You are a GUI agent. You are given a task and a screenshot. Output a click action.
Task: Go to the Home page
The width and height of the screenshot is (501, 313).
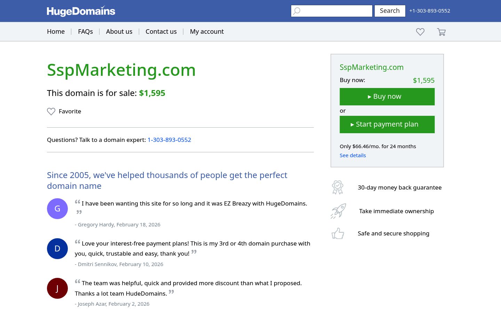pos(56,32)
